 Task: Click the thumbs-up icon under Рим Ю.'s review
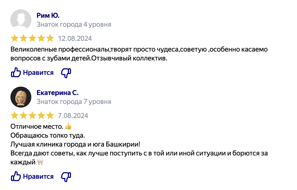16,73
